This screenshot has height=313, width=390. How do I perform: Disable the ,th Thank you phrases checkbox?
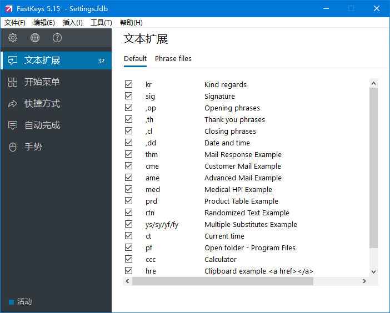[x=128, y=119]
